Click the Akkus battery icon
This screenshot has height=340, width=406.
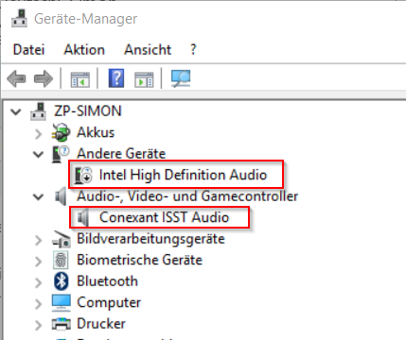pos(61,132)
